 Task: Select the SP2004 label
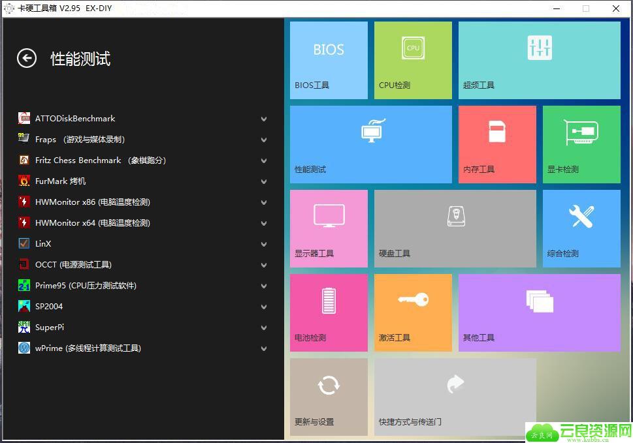tap(49, 307)
